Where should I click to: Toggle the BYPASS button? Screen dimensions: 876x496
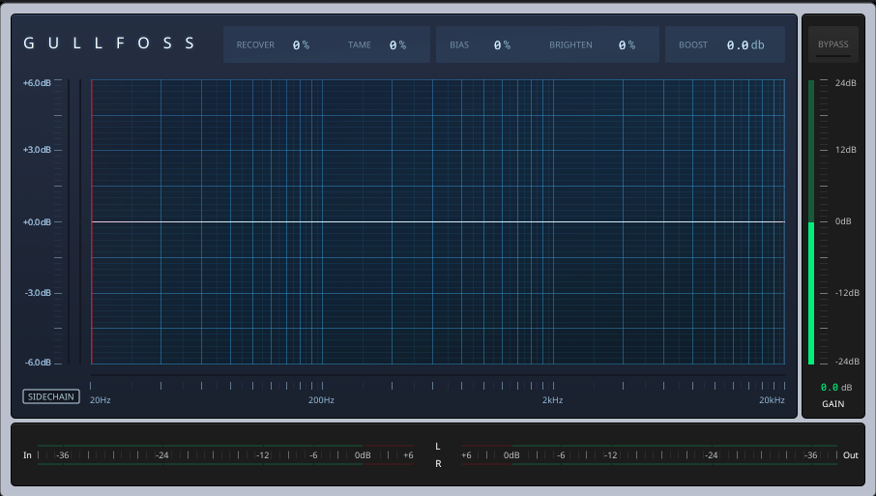[x=832, y=44]
